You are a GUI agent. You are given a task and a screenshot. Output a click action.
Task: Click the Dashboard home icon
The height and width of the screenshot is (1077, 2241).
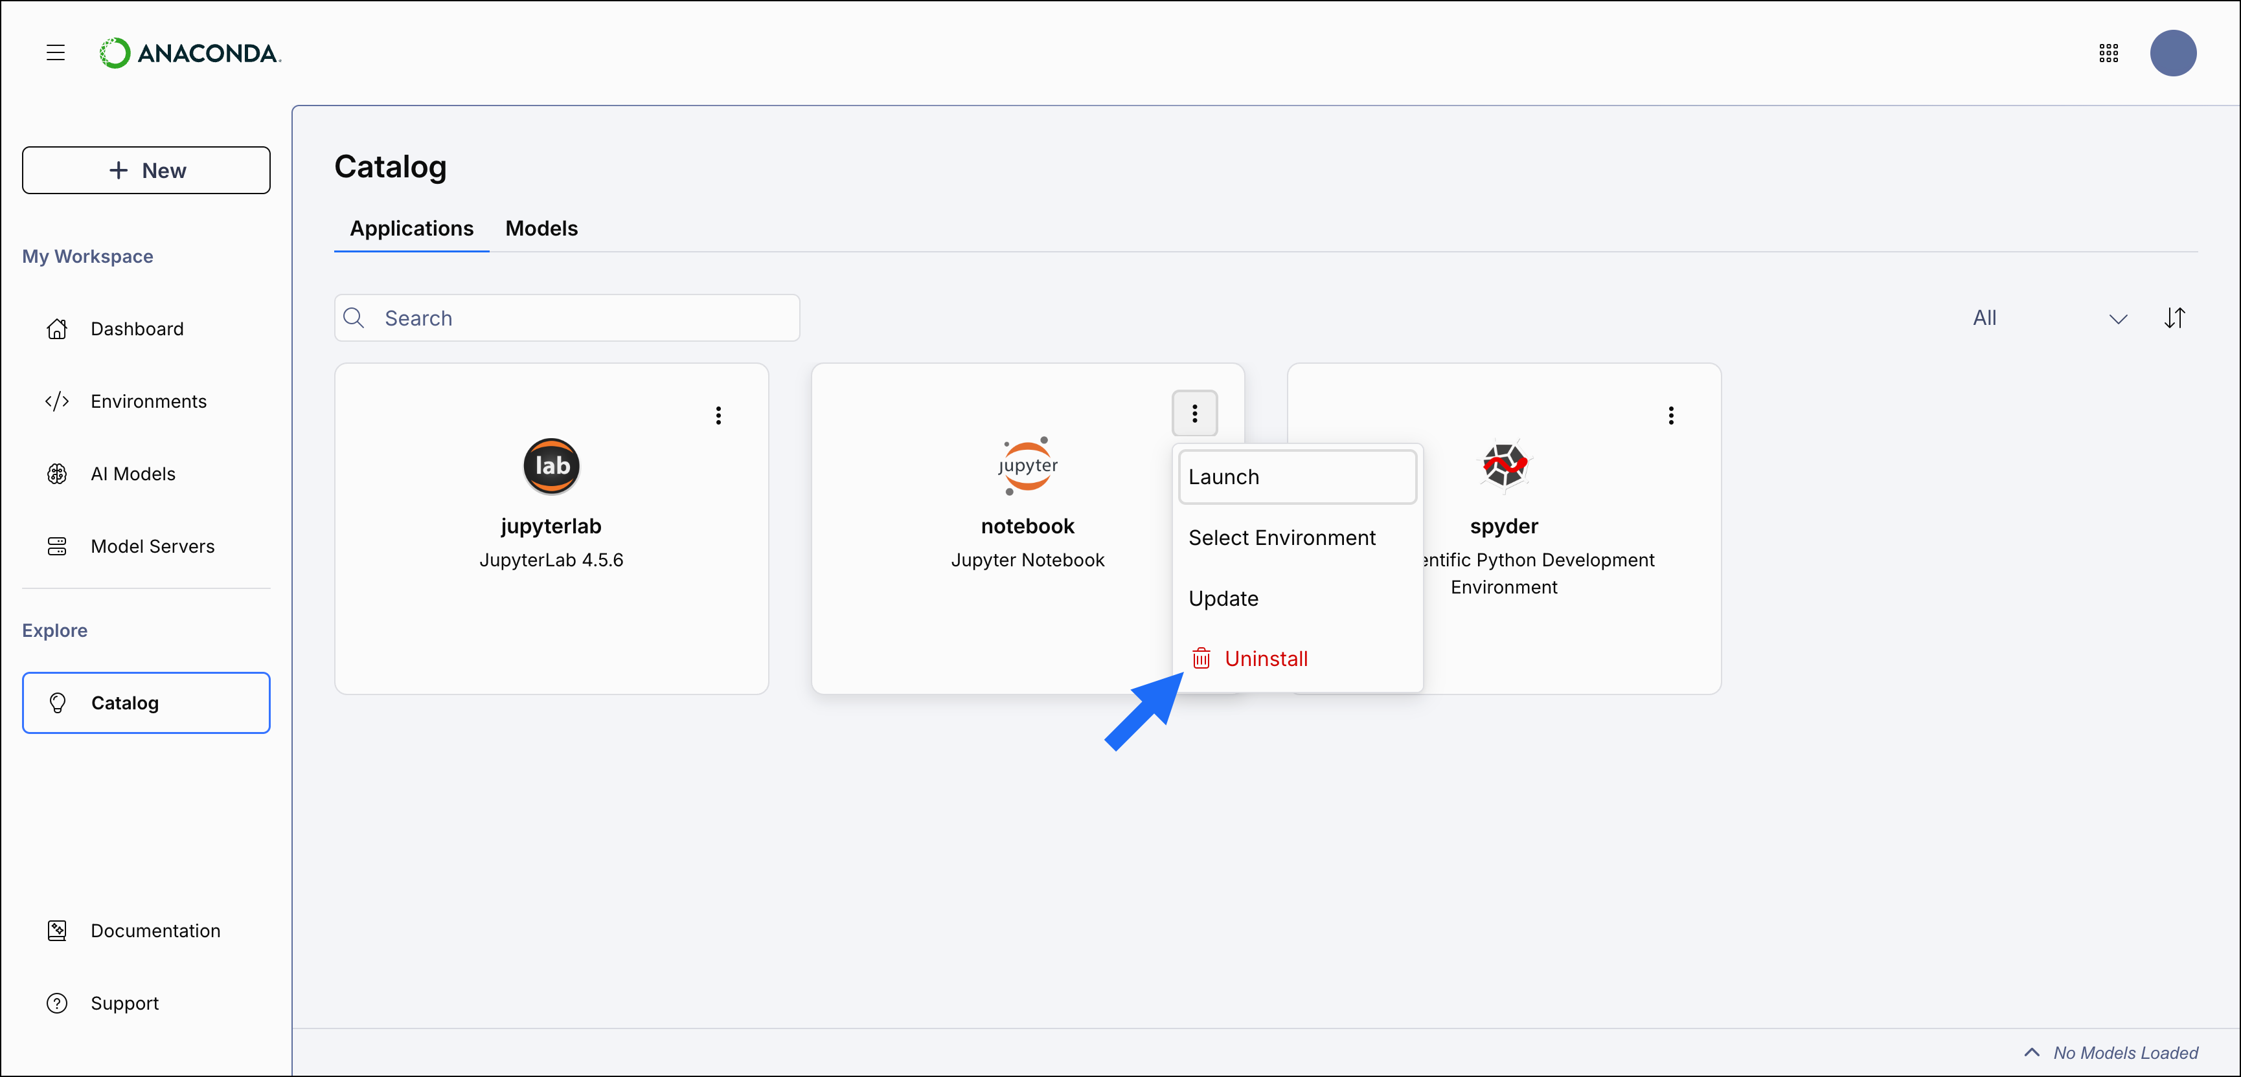(x=58, y=329)
